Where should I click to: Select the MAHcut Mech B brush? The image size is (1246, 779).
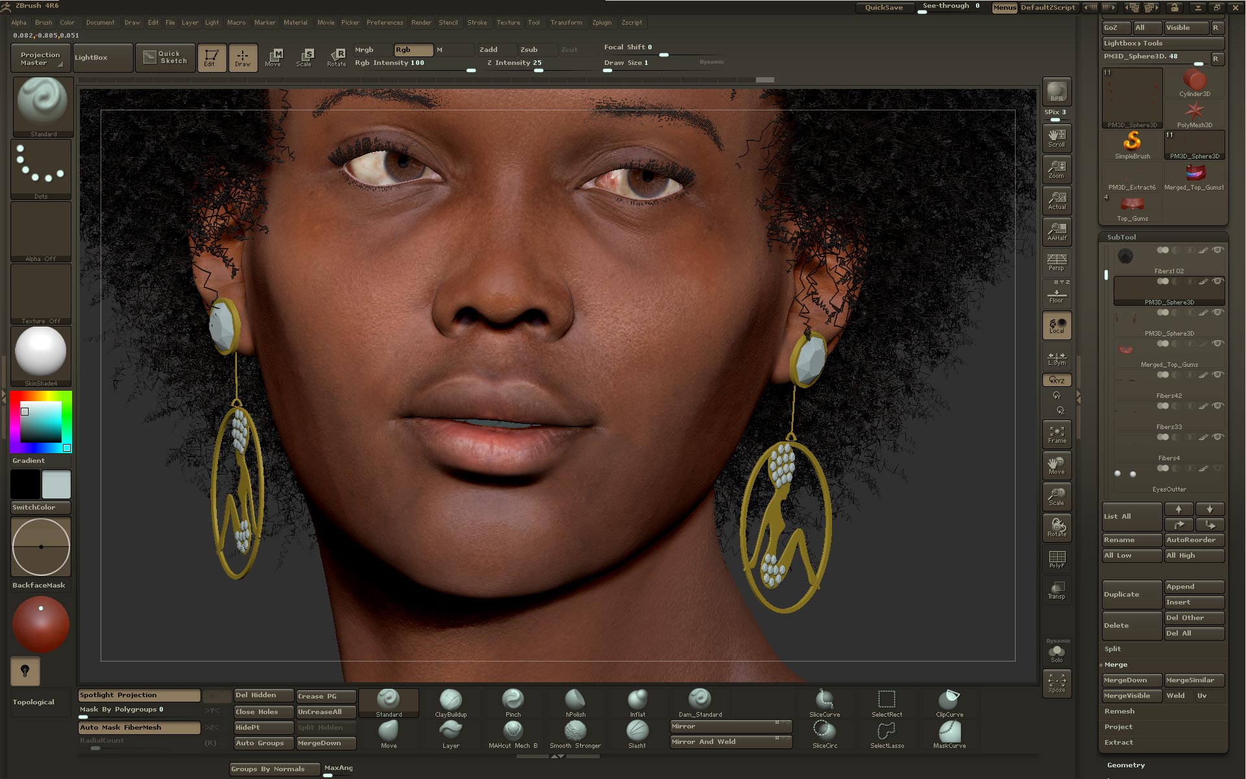(x=513, y=734)
